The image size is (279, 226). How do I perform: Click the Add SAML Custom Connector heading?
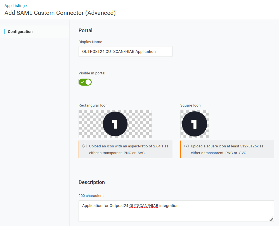point(60,13)
